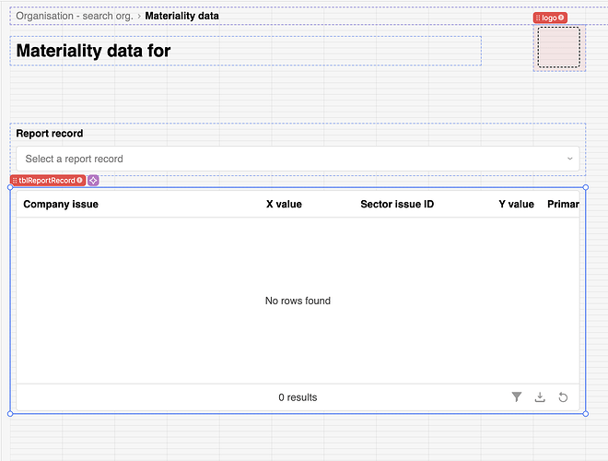This screenshot has height=461, width=608.
Task: Select the tblReportRecord component tag
Action: pos(48,181)
